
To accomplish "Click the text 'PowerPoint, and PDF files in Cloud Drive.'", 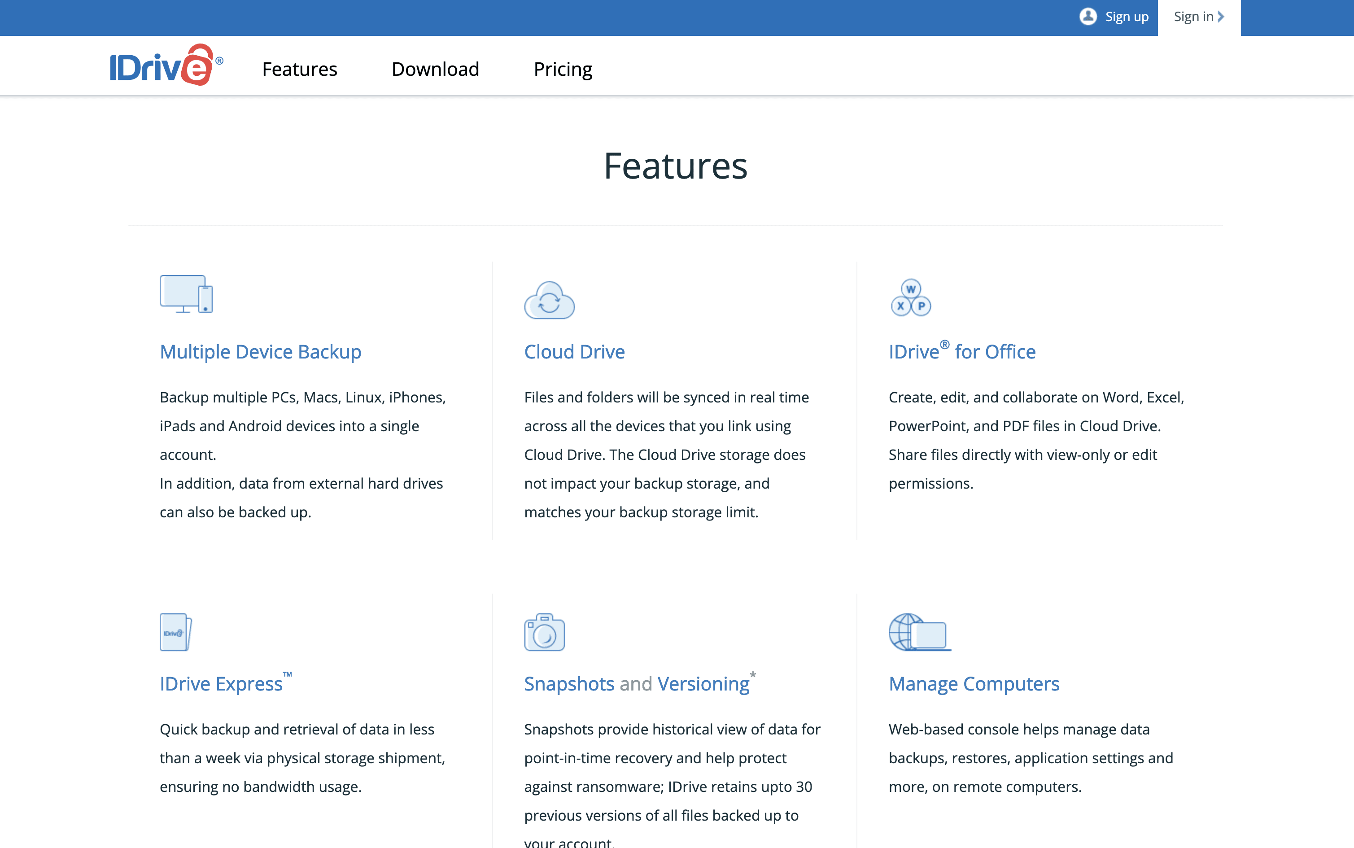I will point(1024,426).
